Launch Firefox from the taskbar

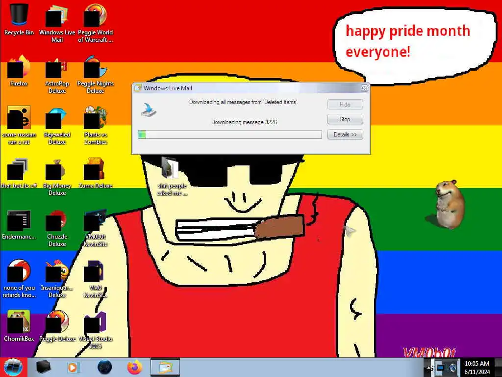point(135,367)
